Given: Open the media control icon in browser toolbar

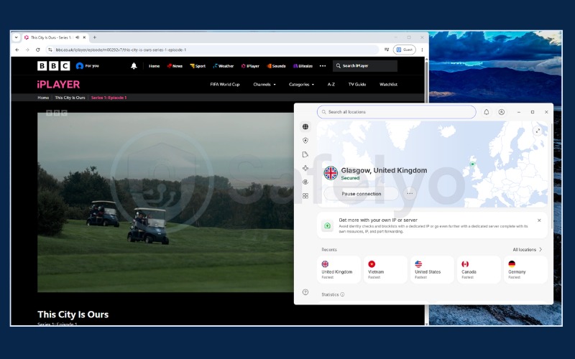Looking at the screenshot, I should pyautogui.click(x=387, y=50).
